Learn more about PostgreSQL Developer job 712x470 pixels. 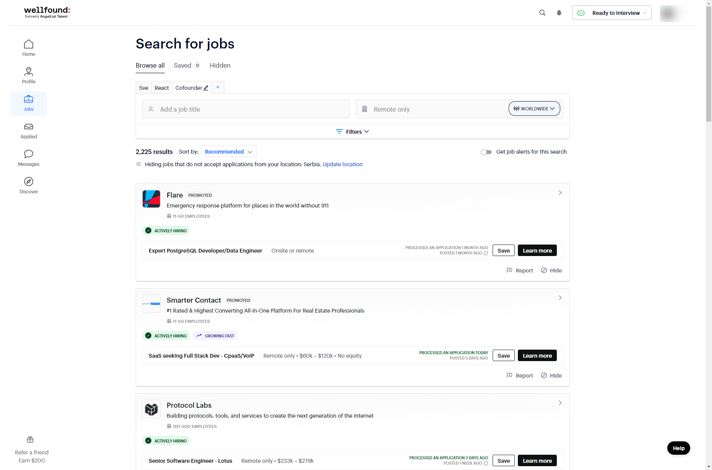tap(537, 251)
